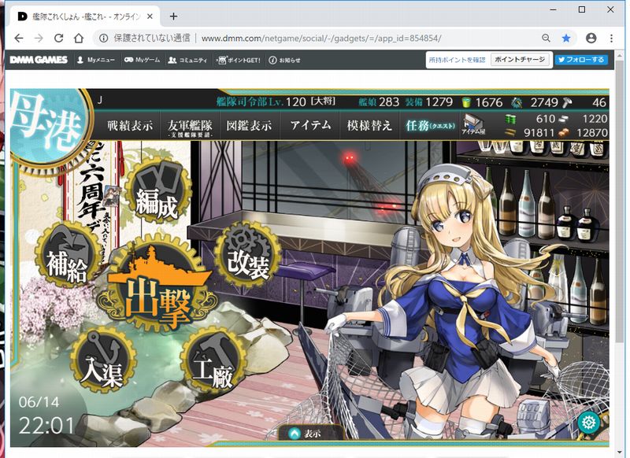This screenshot has height=458, width=630.
Task: Click the DMM GAMES logo
Action: 39,60
